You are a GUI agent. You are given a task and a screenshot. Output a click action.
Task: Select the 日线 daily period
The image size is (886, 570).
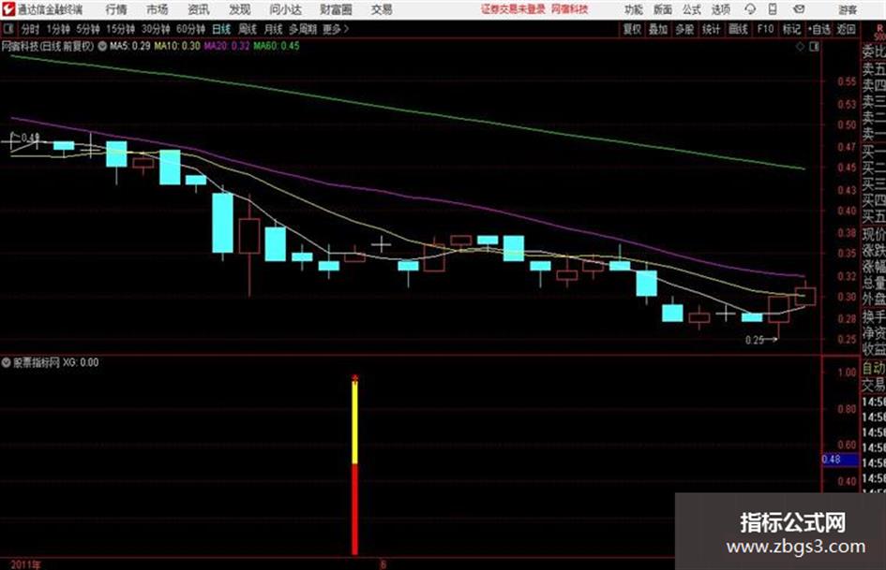(221, 29)
